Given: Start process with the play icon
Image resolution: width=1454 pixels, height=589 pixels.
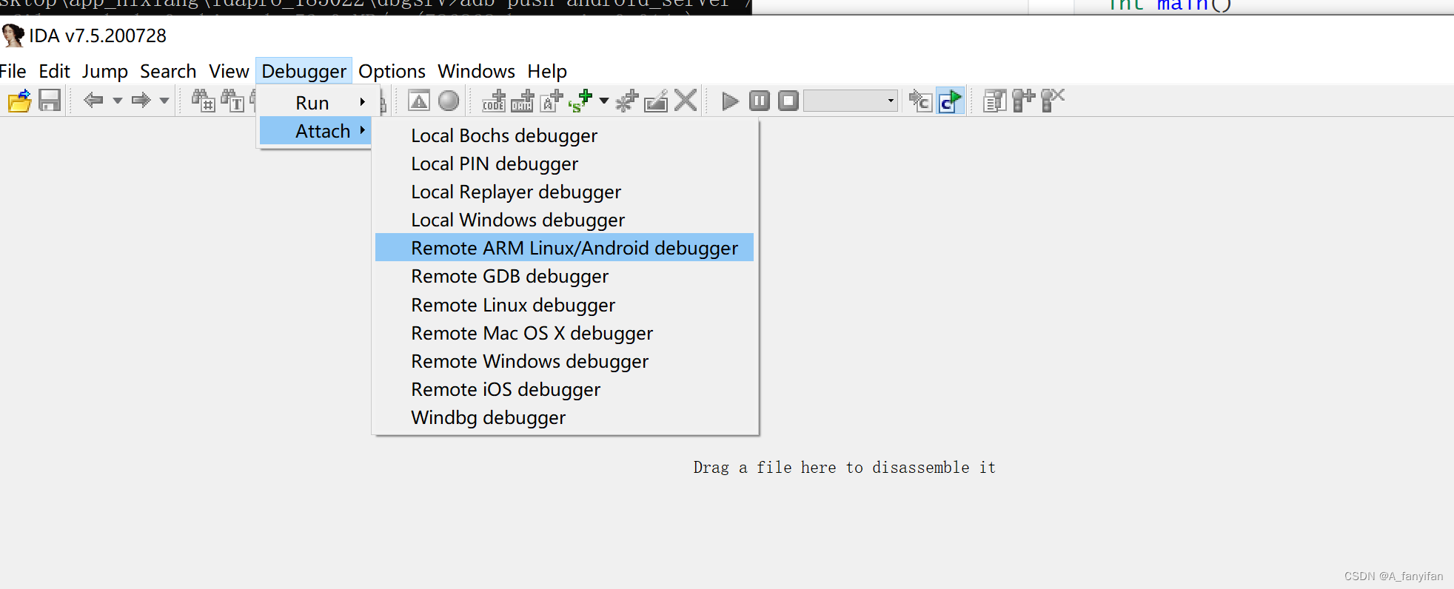Looking at the screenshot, I should pos(730,101).
